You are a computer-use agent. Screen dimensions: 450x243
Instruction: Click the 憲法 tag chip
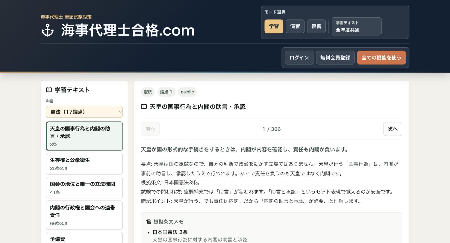pyautogui.click(x=148, y=92)
